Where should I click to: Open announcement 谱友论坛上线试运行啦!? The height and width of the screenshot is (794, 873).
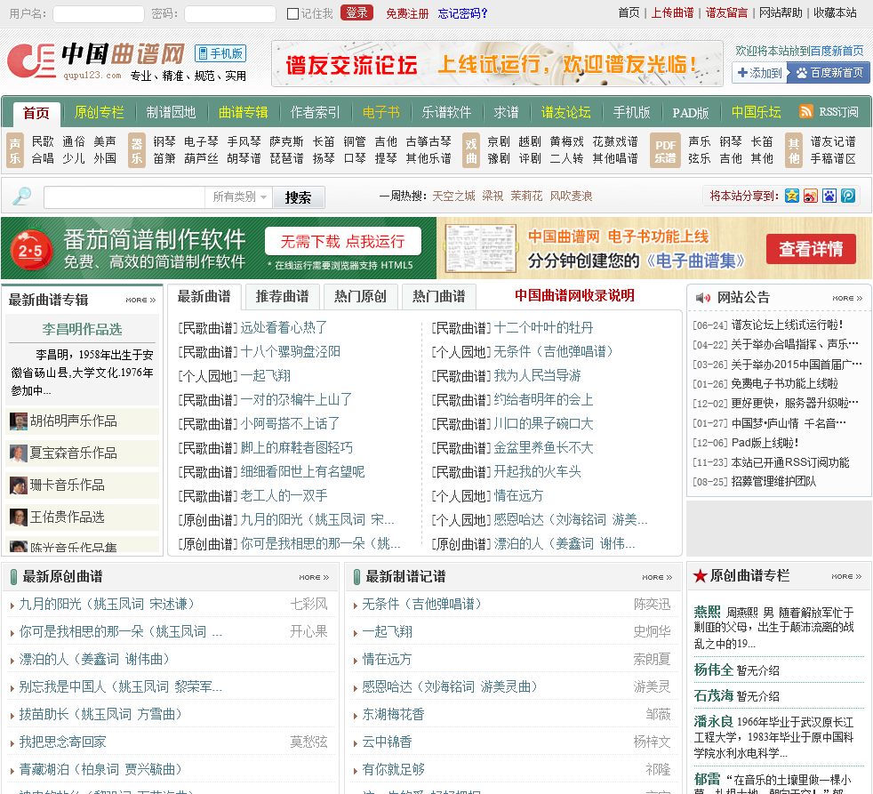pos(788,325)
